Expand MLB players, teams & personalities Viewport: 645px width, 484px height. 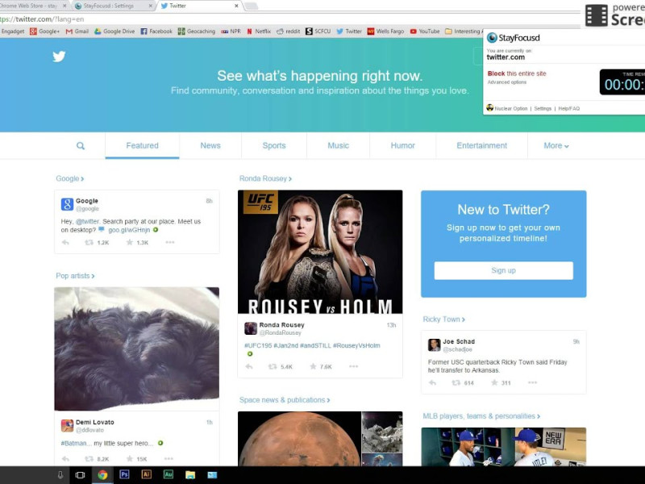[481, 416]
